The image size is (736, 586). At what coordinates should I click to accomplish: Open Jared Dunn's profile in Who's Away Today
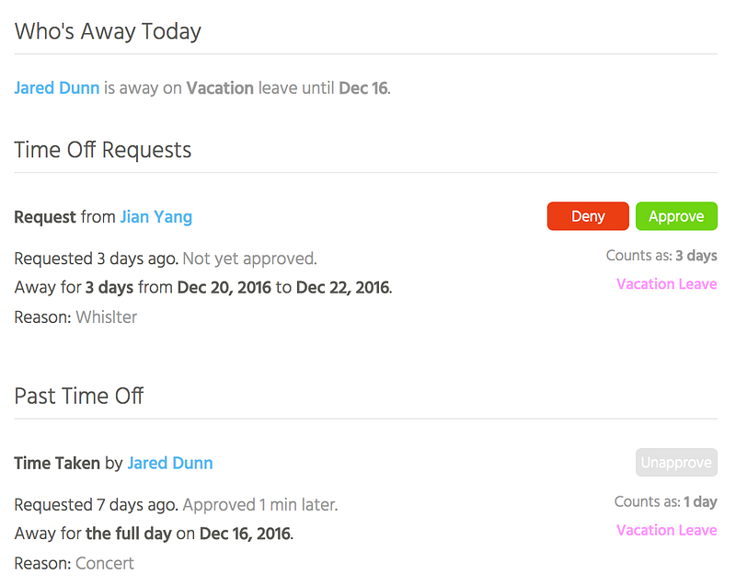(57, 88)
